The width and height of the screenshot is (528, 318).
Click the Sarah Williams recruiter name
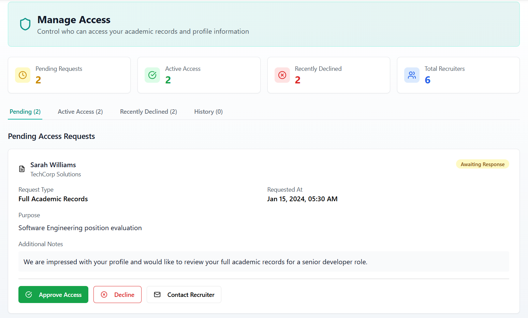[x=53, y=165]
